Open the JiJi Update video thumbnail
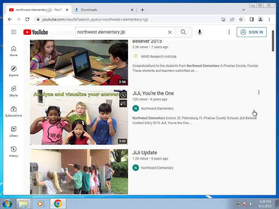279x209 pixels. pyautogui.click(x=79, y=172)
